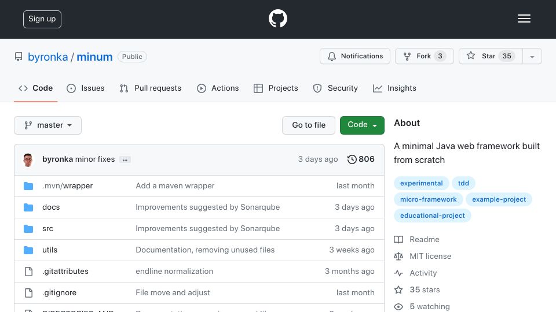Click the Readme book icon
Screen dimensions: 556x312
pyautogui.click(x=398, y=239)
